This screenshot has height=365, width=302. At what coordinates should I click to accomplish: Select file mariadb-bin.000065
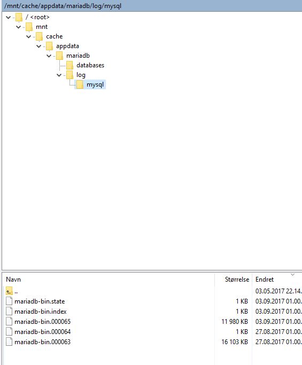tap(42, 322)
